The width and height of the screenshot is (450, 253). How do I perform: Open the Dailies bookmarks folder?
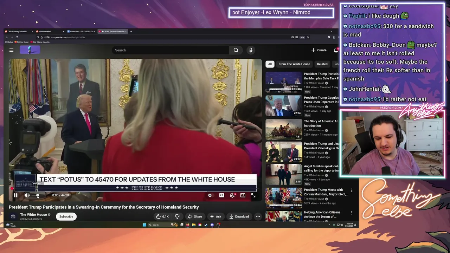[9, 42]
